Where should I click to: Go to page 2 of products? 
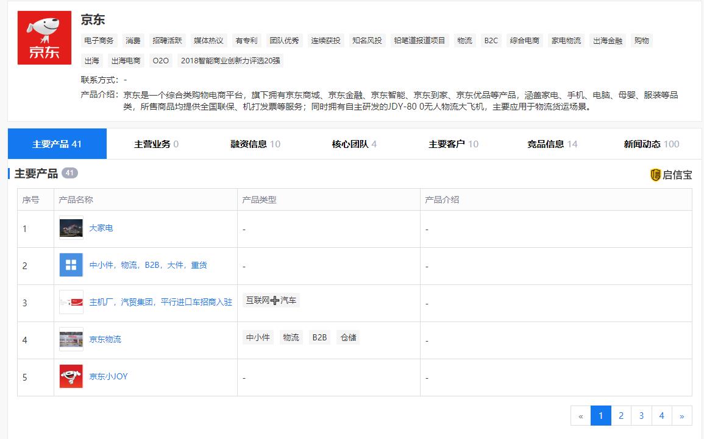[621, 415]
